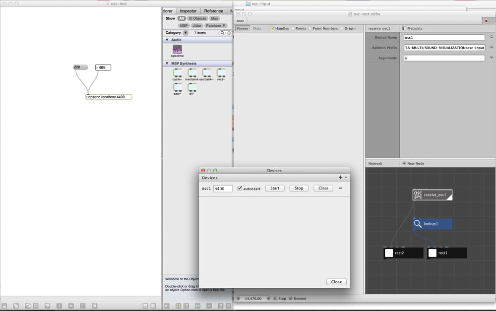Toggle the autostart checkbox for osc1

click(240, 188)
